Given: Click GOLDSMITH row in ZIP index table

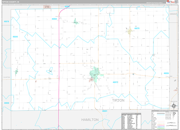Looking at the screenshot, I should tap(131, 119).
